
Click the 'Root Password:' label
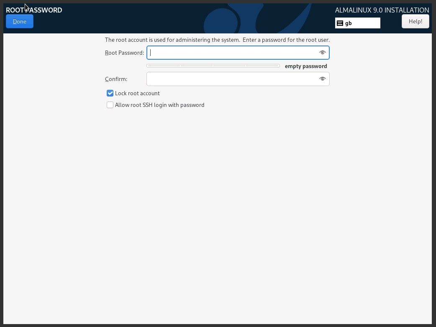tap(124, 53)
